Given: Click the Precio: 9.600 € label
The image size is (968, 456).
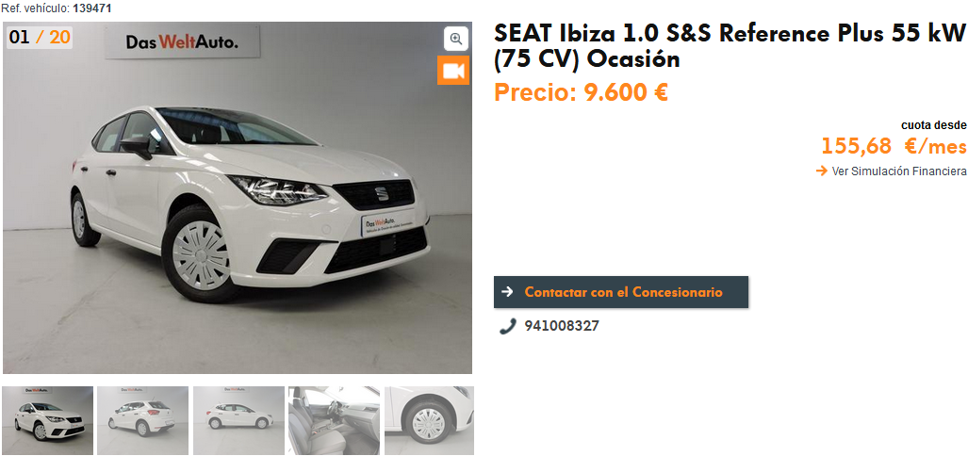Looking at the screenshot, I should point(581,92).
